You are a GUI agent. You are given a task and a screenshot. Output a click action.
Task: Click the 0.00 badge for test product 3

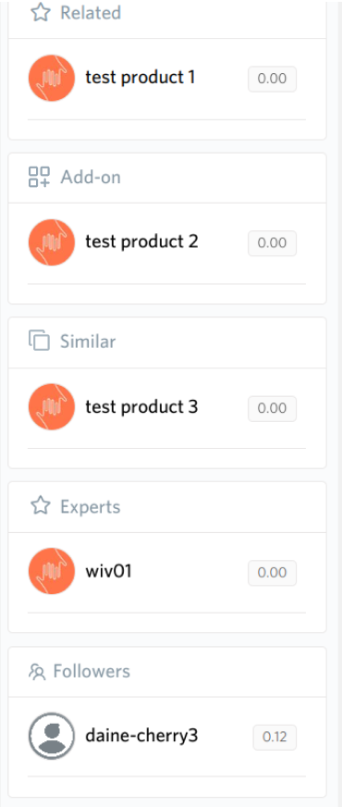(x=272, y=408)
